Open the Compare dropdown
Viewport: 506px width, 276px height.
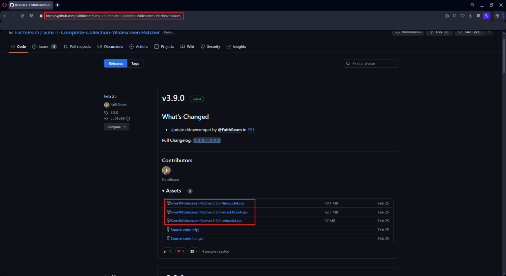click(x=116, y=127)
